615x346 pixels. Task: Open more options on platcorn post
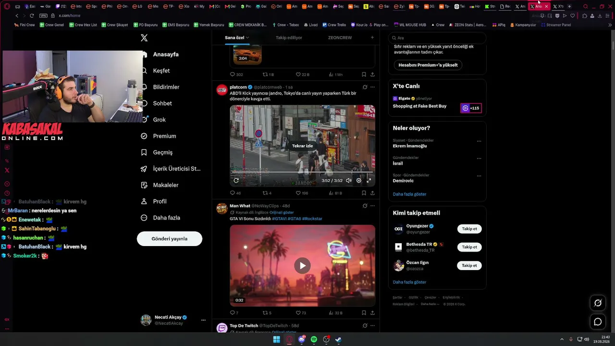tap(372, 87)
